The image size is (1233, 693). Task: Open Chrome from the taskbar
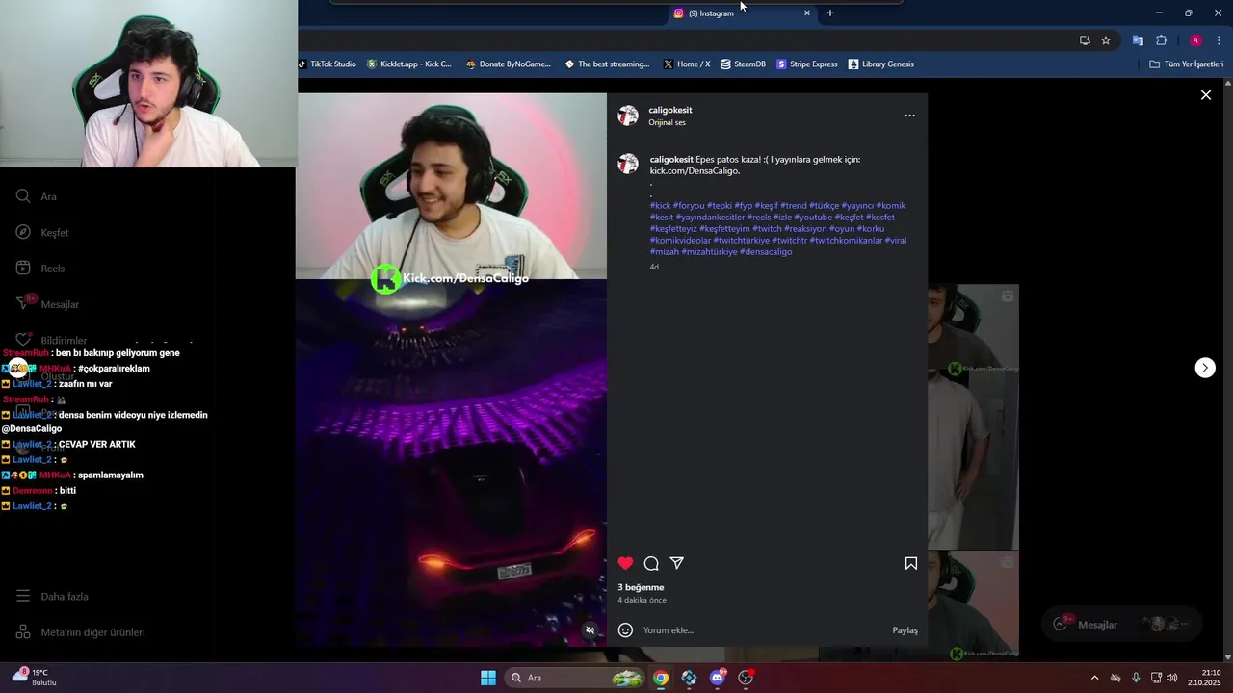(x=661, y=678)
